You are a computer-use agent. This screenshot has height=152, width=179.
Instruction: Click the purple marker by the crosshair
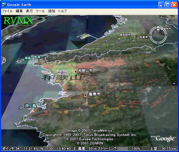tap(62, 73)
